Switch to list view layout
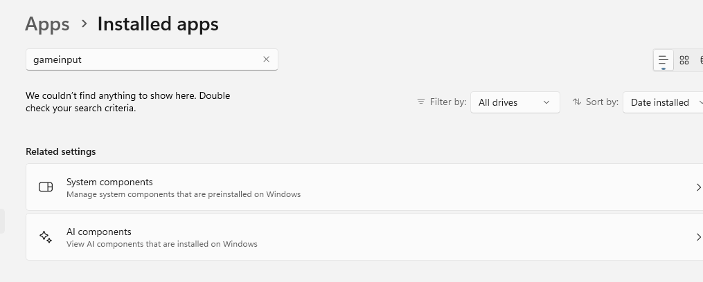 [x=663, y=60]
